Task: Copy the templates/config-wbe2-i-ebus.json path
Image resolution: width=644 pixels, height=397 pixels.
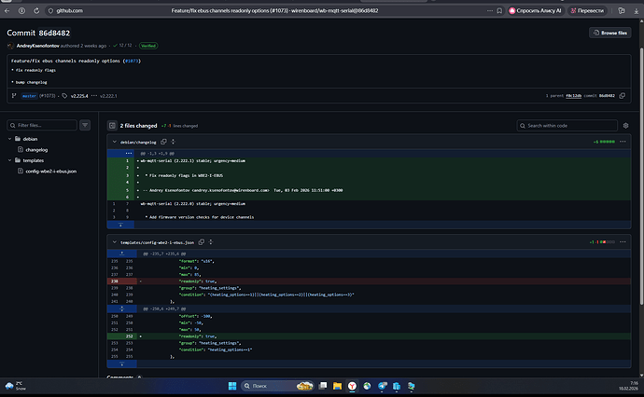Action: pyautogui.click(x=202, y=242)
